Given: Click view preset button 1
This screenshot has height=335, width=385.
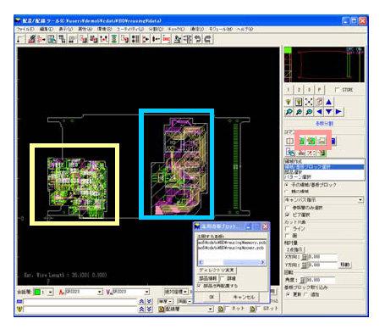Looking at the screenshot, I should (x=288, y=90).
